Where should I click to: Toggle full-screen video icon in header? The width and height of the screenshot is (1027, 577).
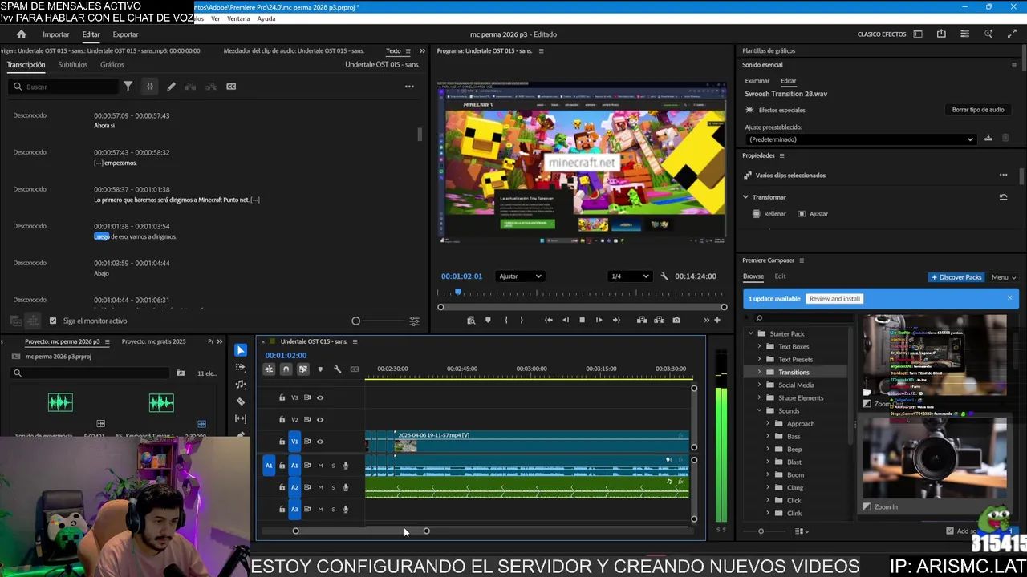[x=1012, y=34]
